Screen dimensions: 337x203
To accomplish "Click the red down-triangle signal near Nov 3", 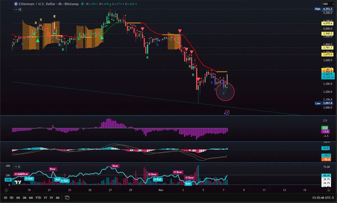I will 179,30.
